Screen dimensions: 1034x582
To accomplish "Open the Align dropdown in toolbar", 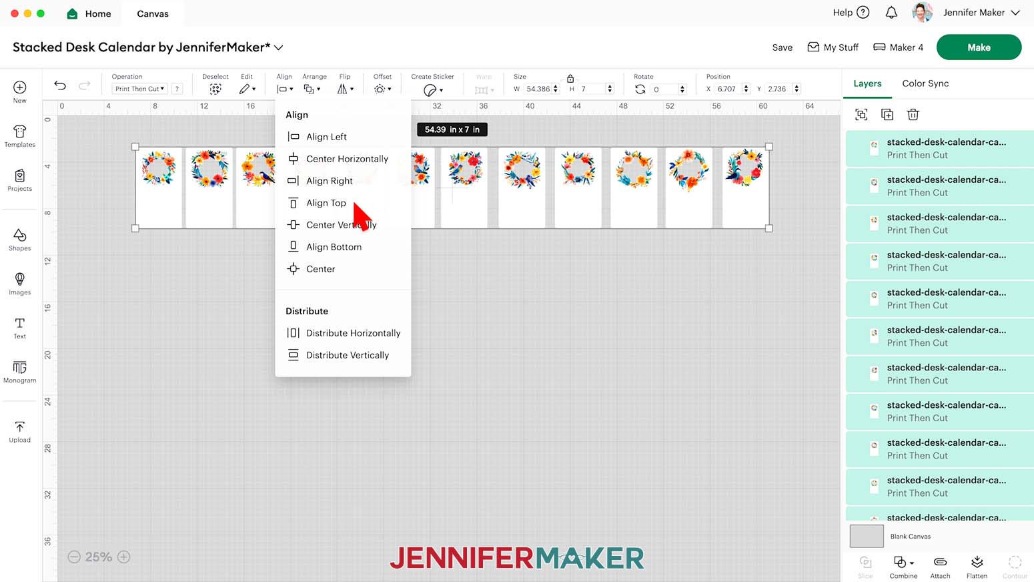I will 285,89.
